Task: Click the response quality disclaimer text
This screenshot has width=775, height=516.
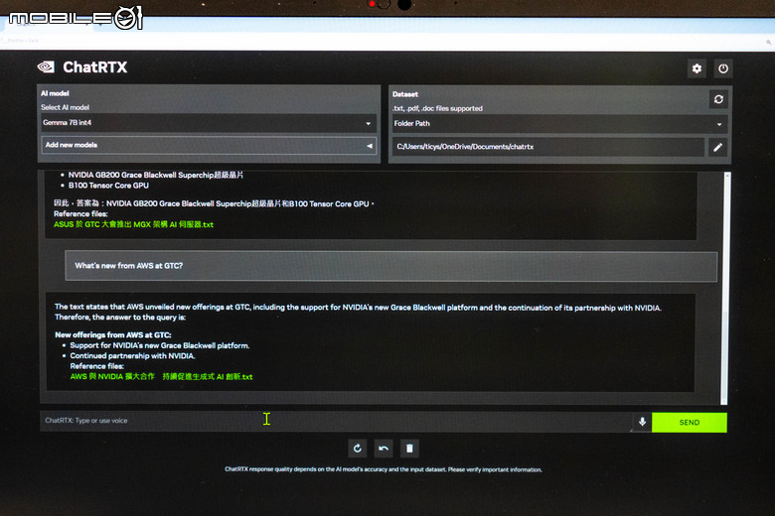Action: [x=384, y=469]
